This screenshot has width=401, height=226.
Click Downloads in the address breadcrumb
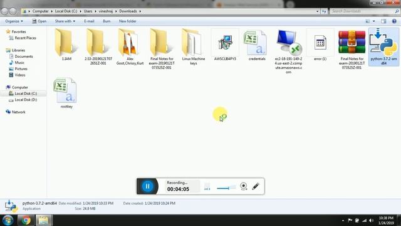coord(128,11)
